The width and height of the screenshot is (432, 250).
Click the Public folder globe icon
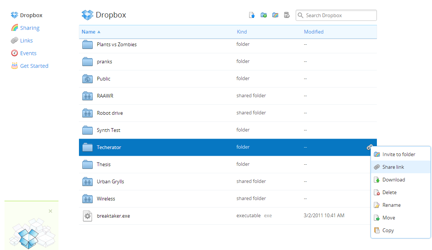click(88, 79)
